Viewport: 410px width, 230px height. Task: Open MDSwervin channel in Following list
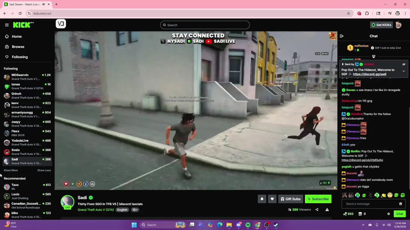tap(27, 77)
